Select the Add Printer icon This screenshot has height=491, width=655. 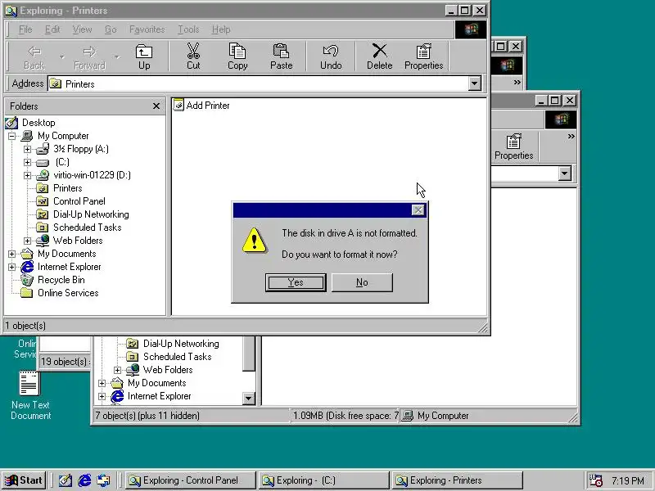click(x=201, y=106)
